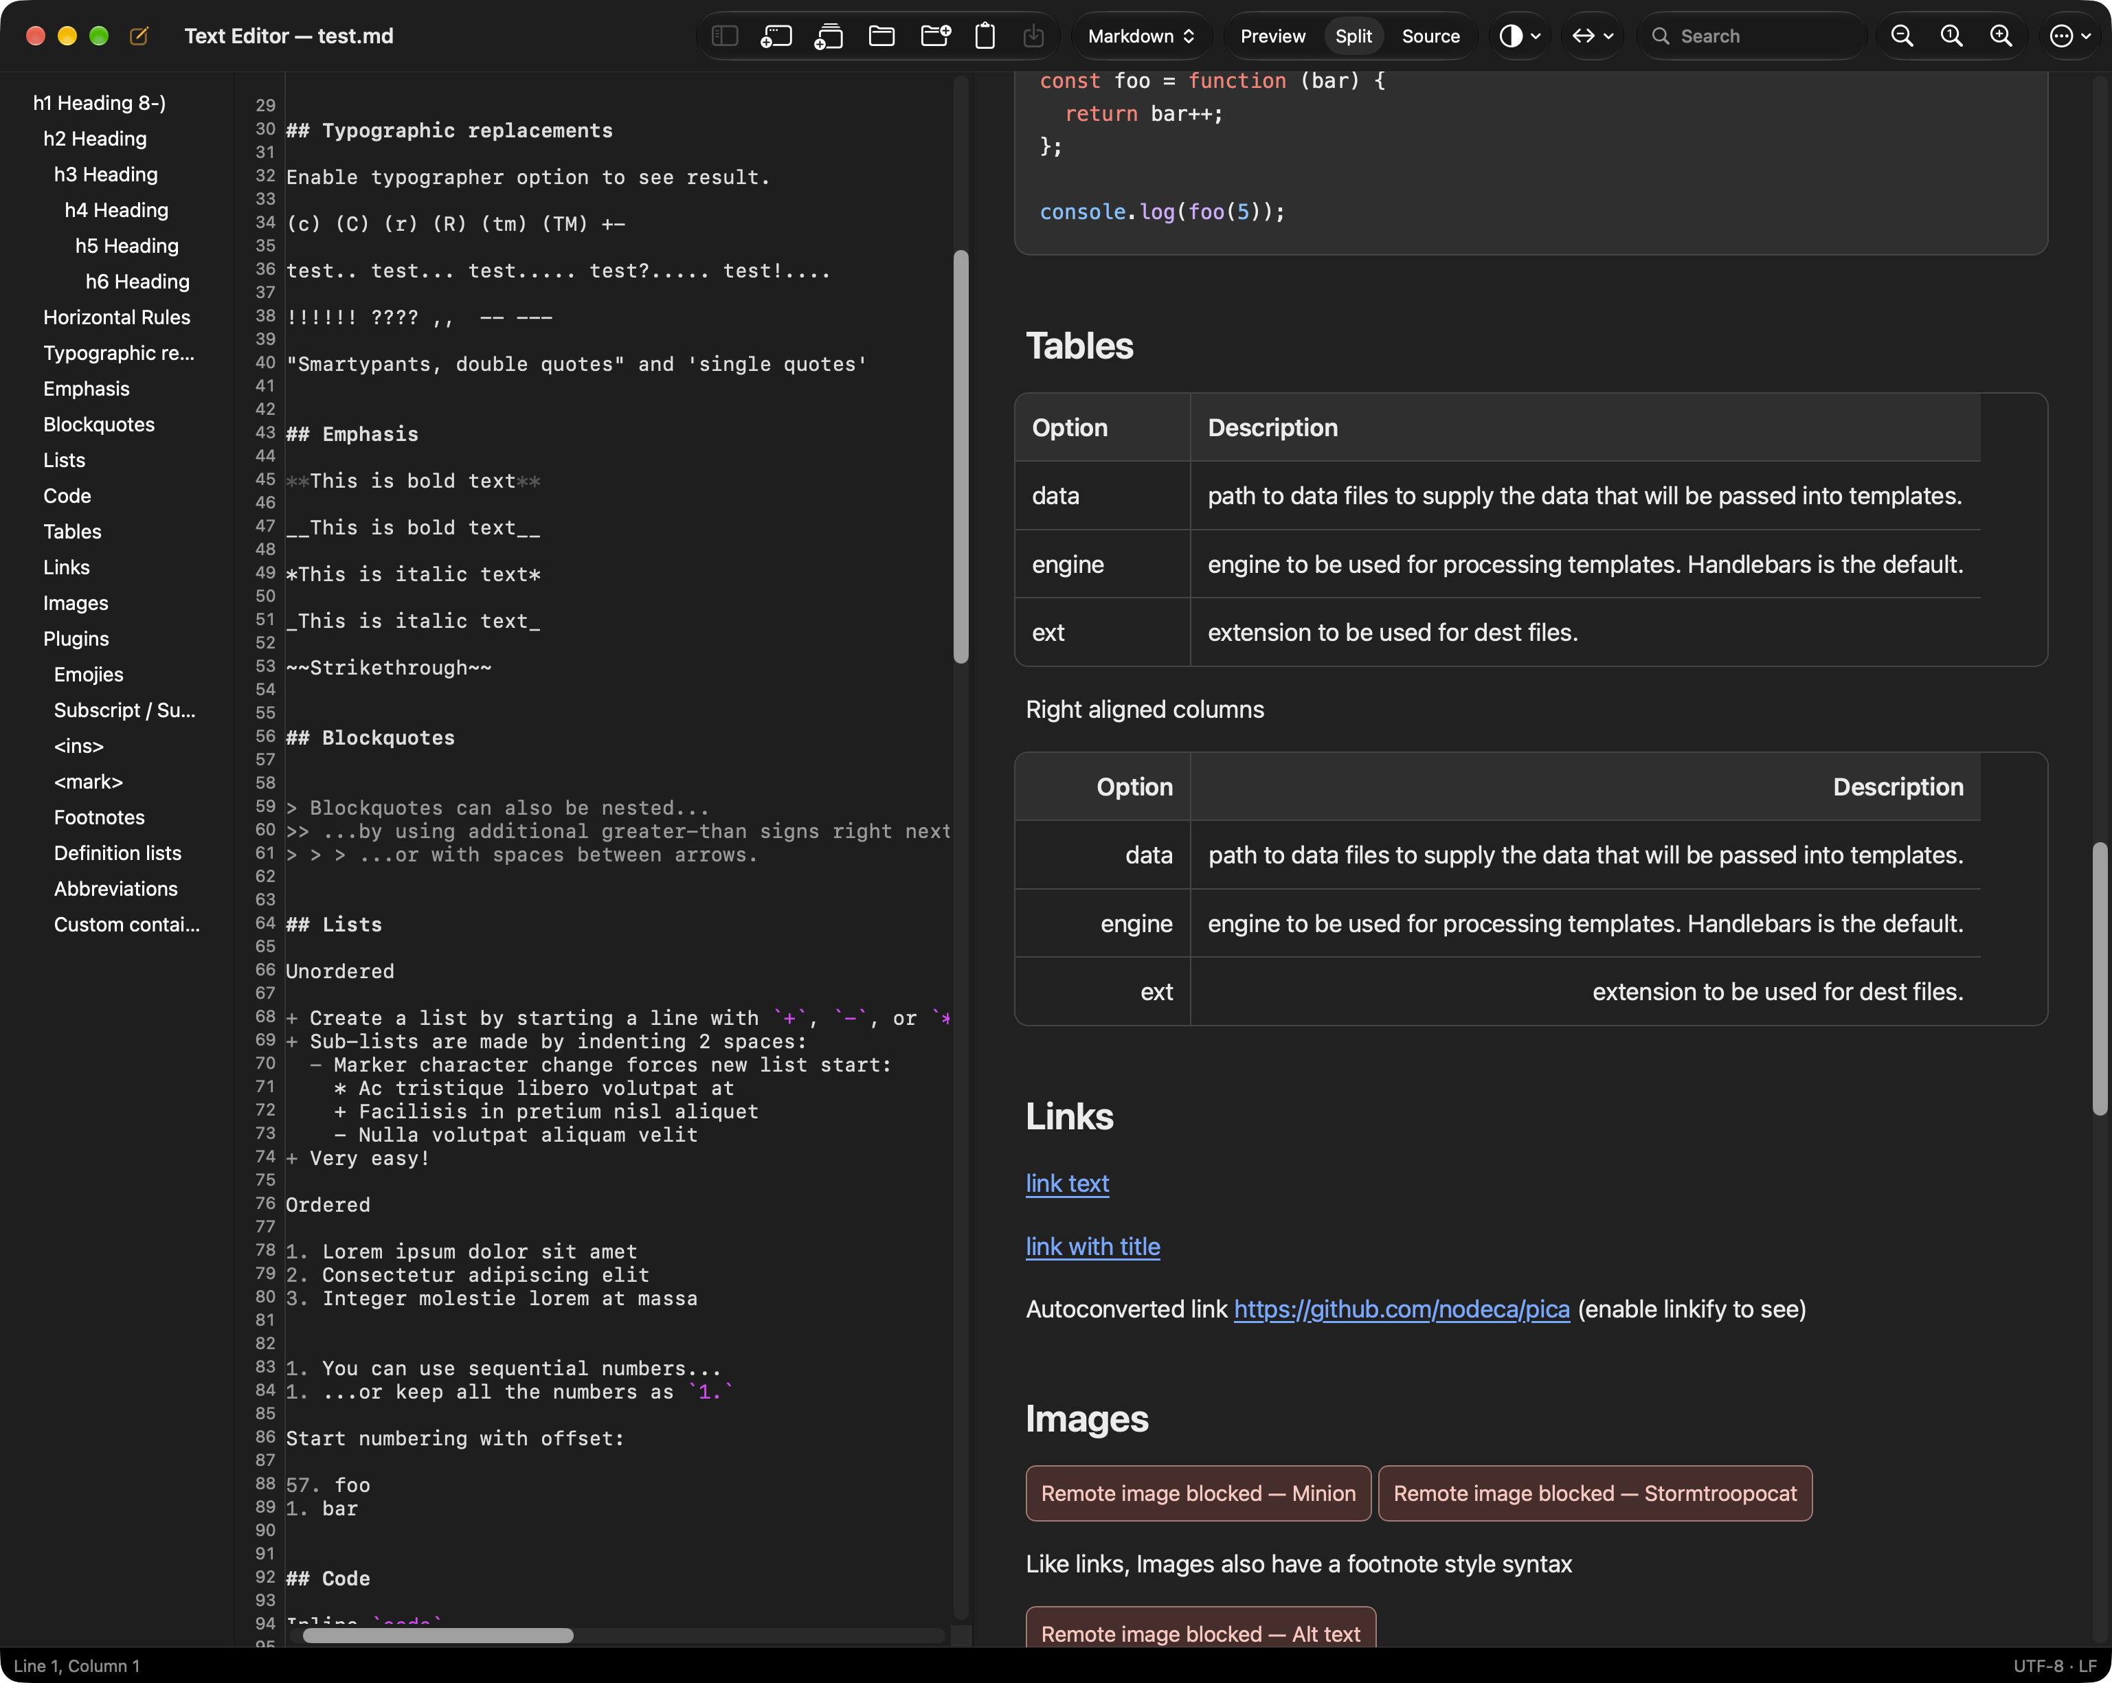Open the github.com/nodeca/pica link
Screen dimensions: 2112x1683
(x=1401, y=1309)
